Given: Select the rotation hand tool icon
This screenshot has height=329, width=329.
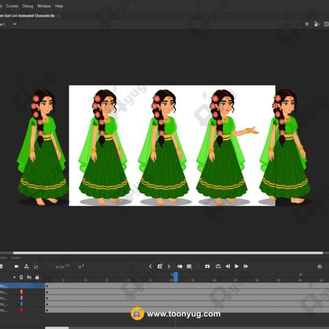Looking at the screenshot, I should click(x=316, y=24).
